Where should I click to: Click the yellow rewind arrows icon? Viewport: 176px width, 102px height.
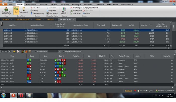click(14, 51)
